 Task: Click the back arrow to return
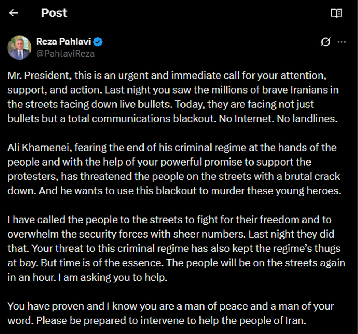[14, 13]
